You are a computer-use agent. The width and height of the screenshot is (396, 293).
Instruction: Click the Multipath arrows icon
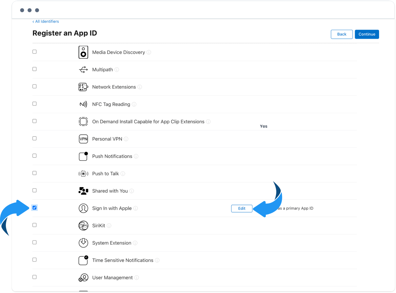83,70
